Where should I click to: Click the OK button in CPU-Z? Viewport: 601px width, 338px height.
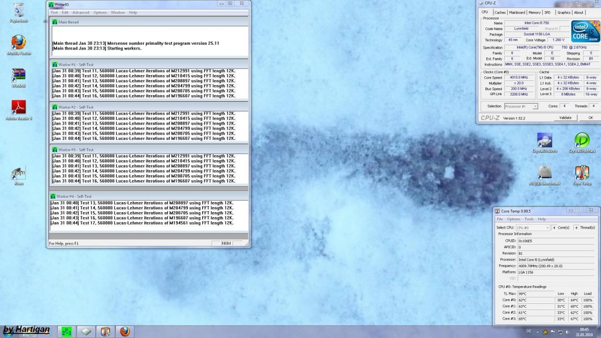[x=590, y=117]
